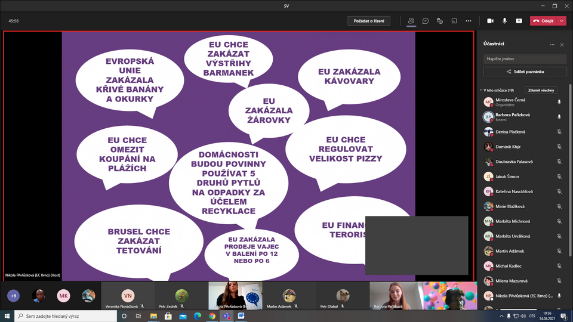Click microphone icon next to Miroslava Černá
The width and height of the screenshot is (573, 322).
pyautogui.click(x=559, y=102)
